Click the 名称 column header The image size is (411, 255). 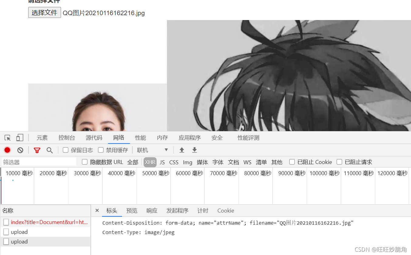45,211
